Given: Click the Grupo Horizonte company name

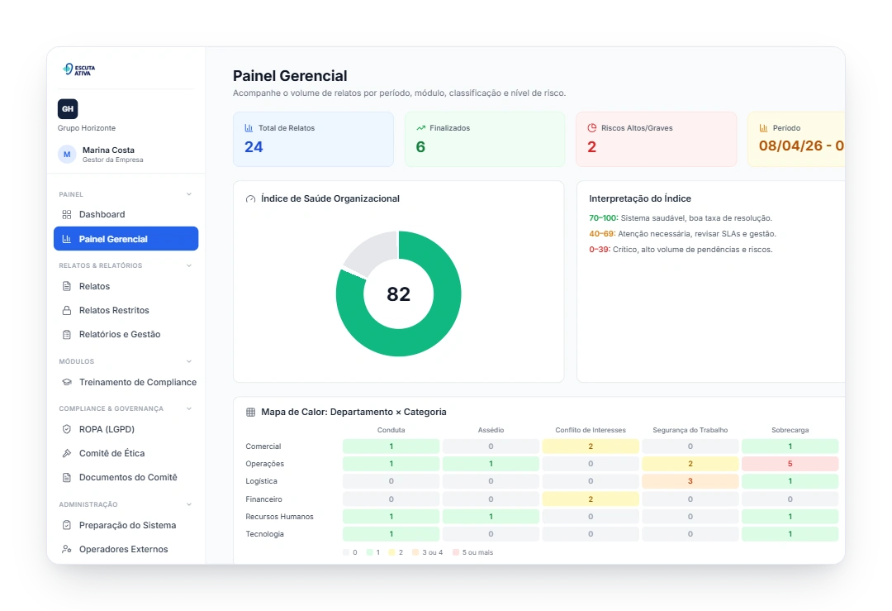Looking at the screenshot, I should [x=87, y=128].
